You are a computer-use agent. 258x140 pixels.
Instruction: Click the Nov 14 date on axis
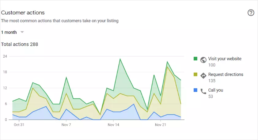[x=113, y=125]
